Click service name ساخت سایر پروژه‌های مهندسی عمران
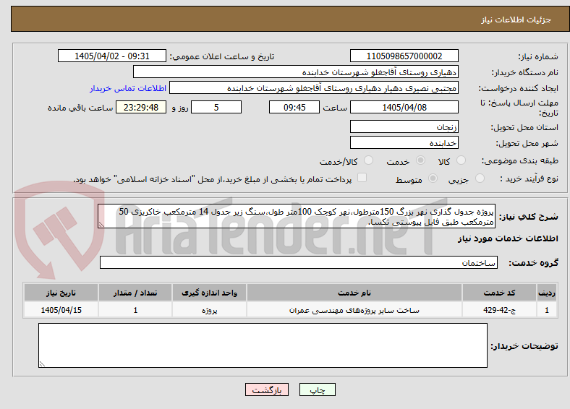This screenshot has height=409, width=570. pyautogui.click(x=354, y=310)
